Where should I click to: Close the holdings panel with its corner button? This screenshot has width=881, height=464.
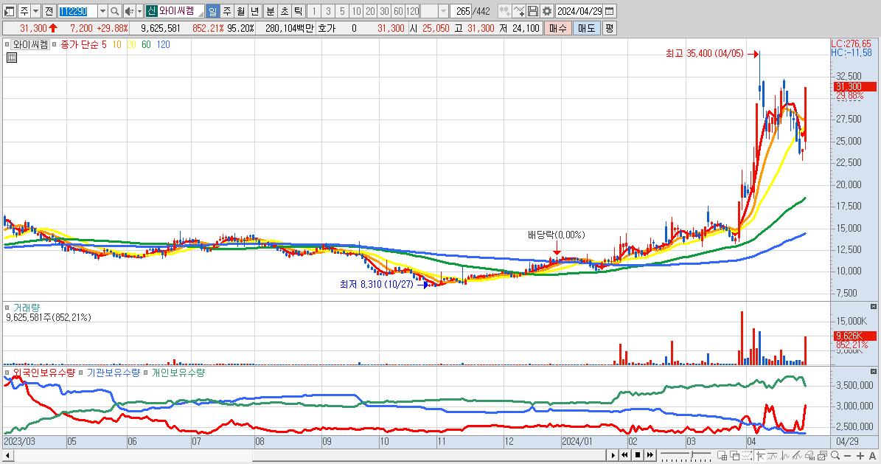pos(874,371)
